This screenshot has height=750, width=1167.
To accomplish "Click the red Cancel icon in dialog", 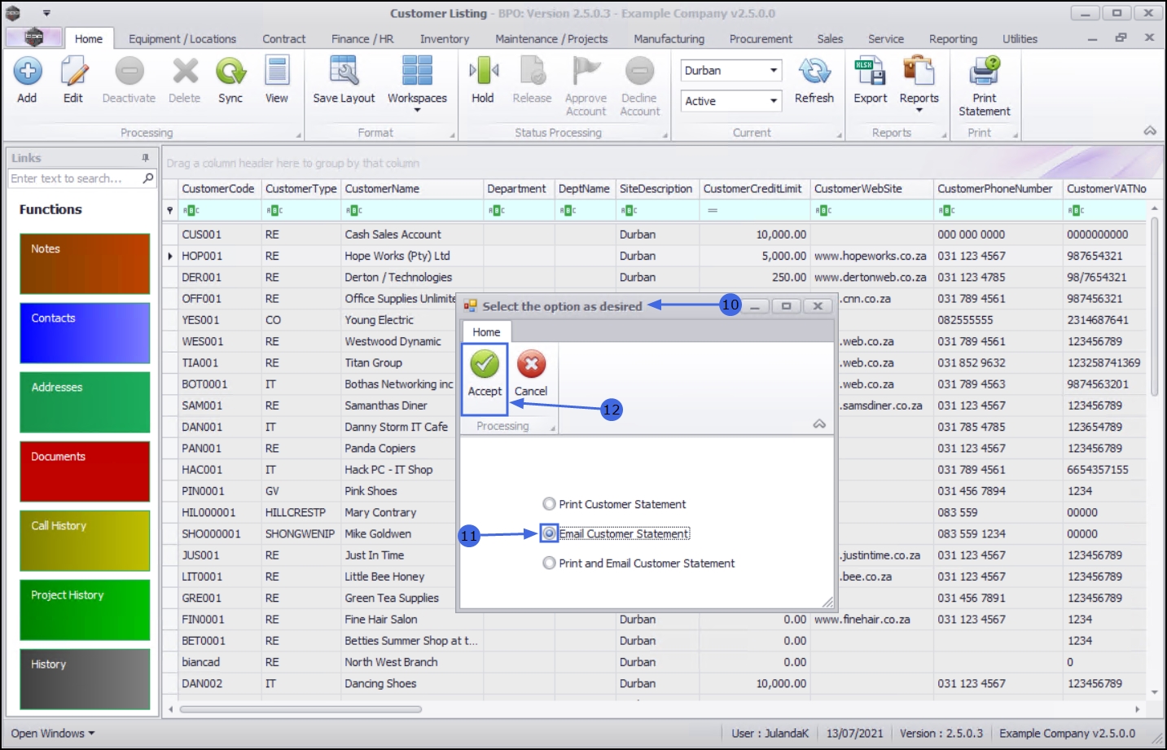I will point(531,365).
